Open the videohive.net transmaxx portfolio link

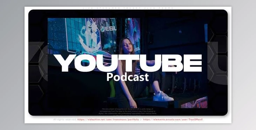[108, 119]
